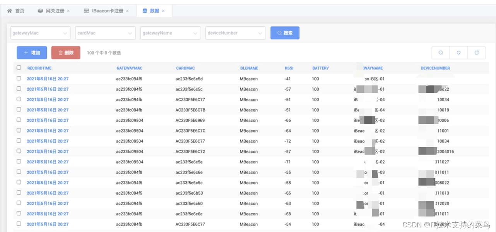Check the row with CARDMAC ac233f5e6b53

pos(19,193)
